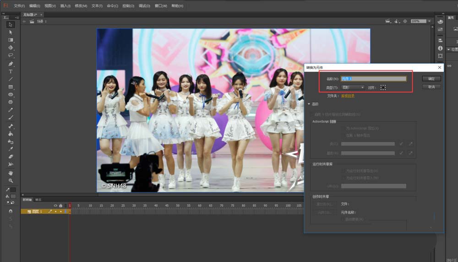Collapse the 高级 advanced section
This screenshot has width=458, height=262.
(x=309, y=104)
